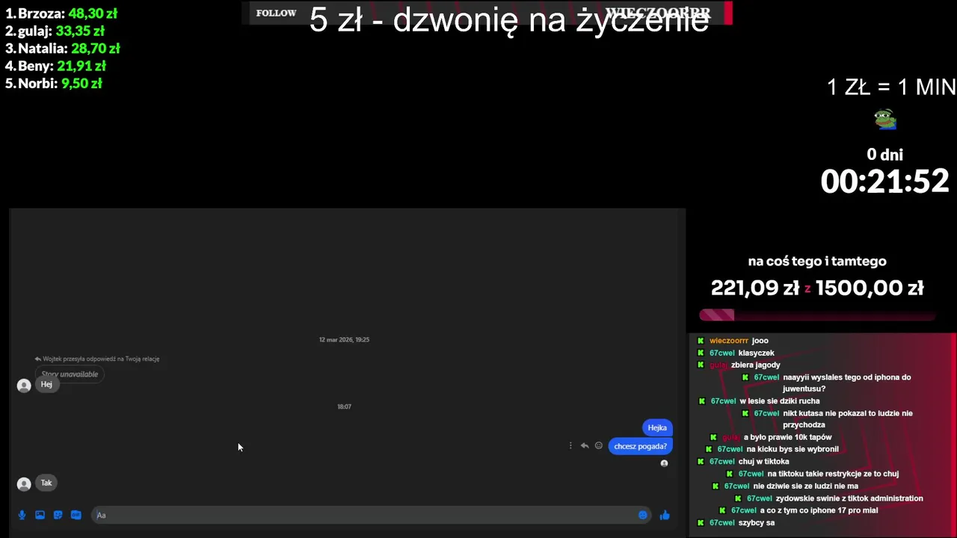Click donor entry "5. Norbi: 9,50 zł"
This screenshot has width=957, height=538.
coord(53,84)
